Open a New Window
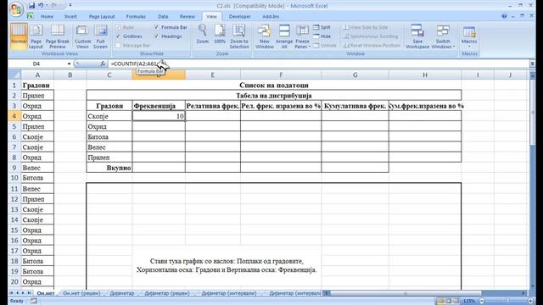The width and height of the screenshot is (543, 305). [265, 36]
